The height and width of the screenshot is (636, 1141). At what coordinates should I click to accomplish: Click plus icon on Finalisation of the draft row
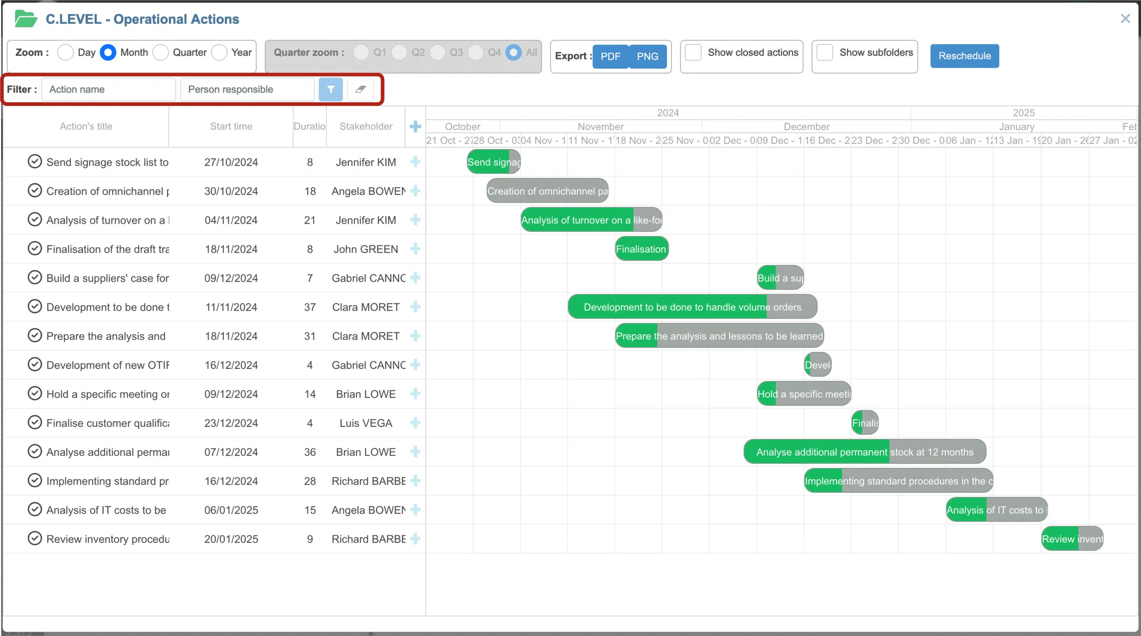[x=415, y=249]
